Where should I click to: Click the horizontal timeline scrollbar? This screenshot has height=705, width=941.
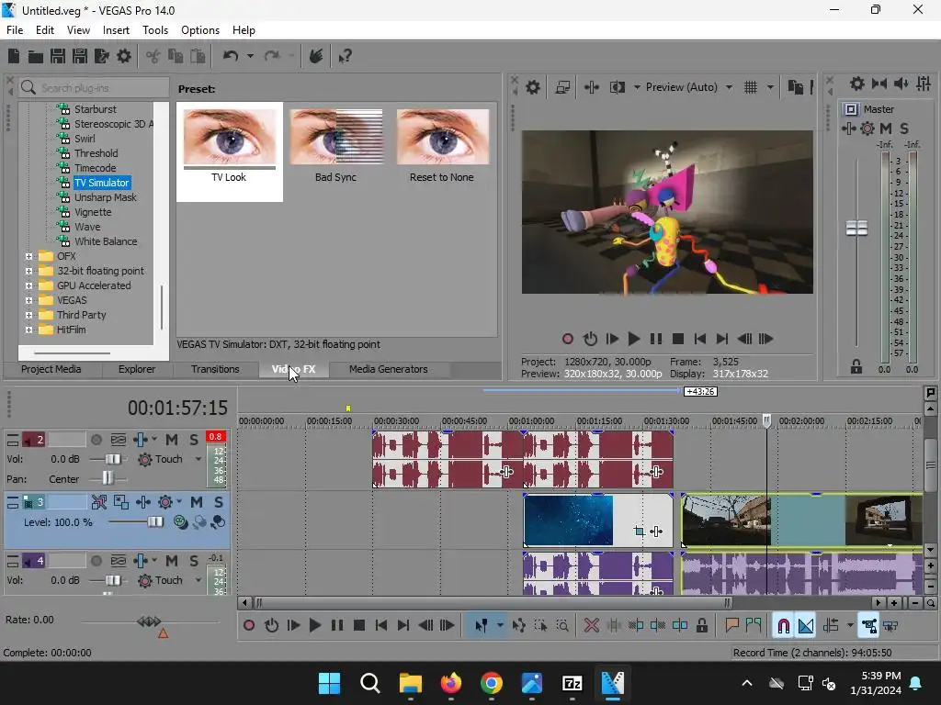[x=493, y=603]
